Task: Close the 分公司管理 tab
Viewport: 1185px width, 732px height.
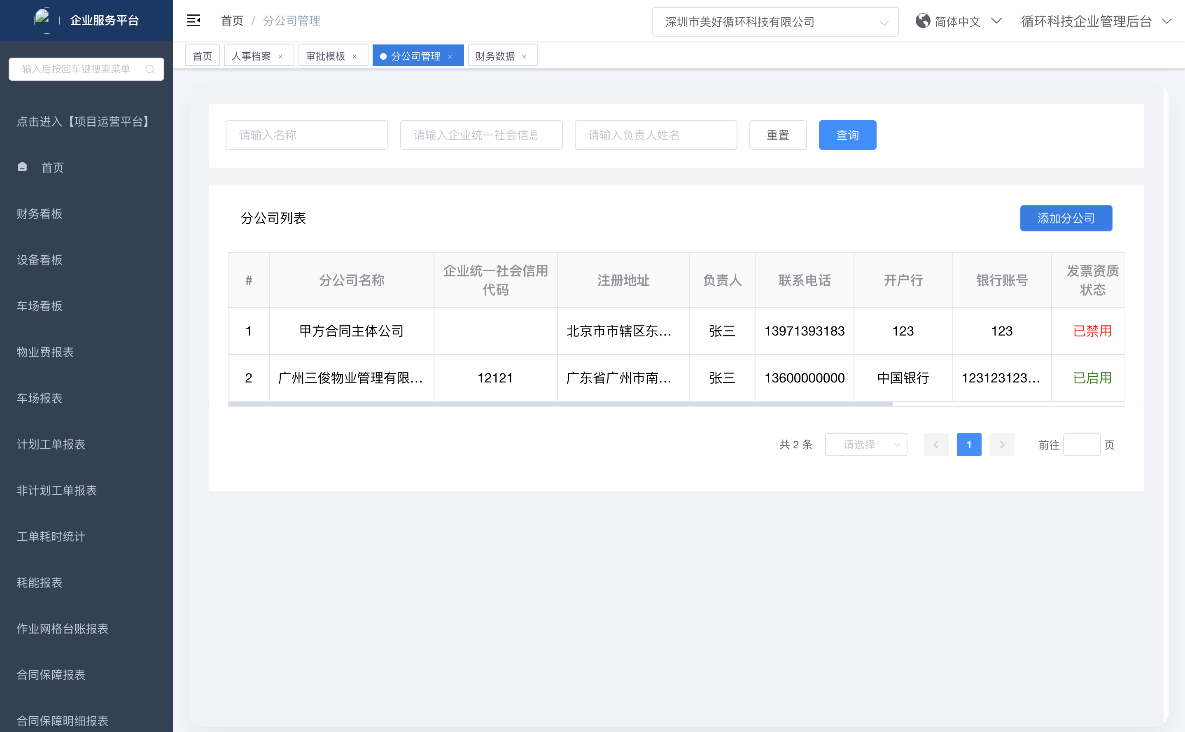Action: [x=450, y=57]
